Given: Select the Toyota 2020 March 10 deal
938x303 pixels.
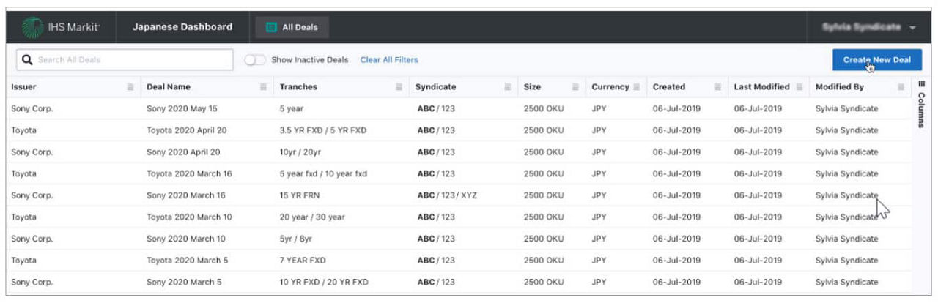Looking at the screenshot, I should [x=189, y=217].
